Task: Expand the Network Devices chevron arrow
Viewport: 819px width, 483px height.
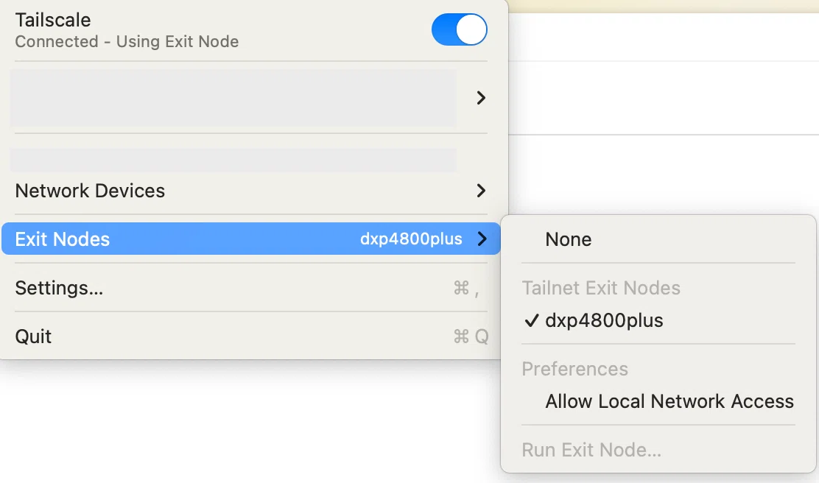Action: click(481, 191)
